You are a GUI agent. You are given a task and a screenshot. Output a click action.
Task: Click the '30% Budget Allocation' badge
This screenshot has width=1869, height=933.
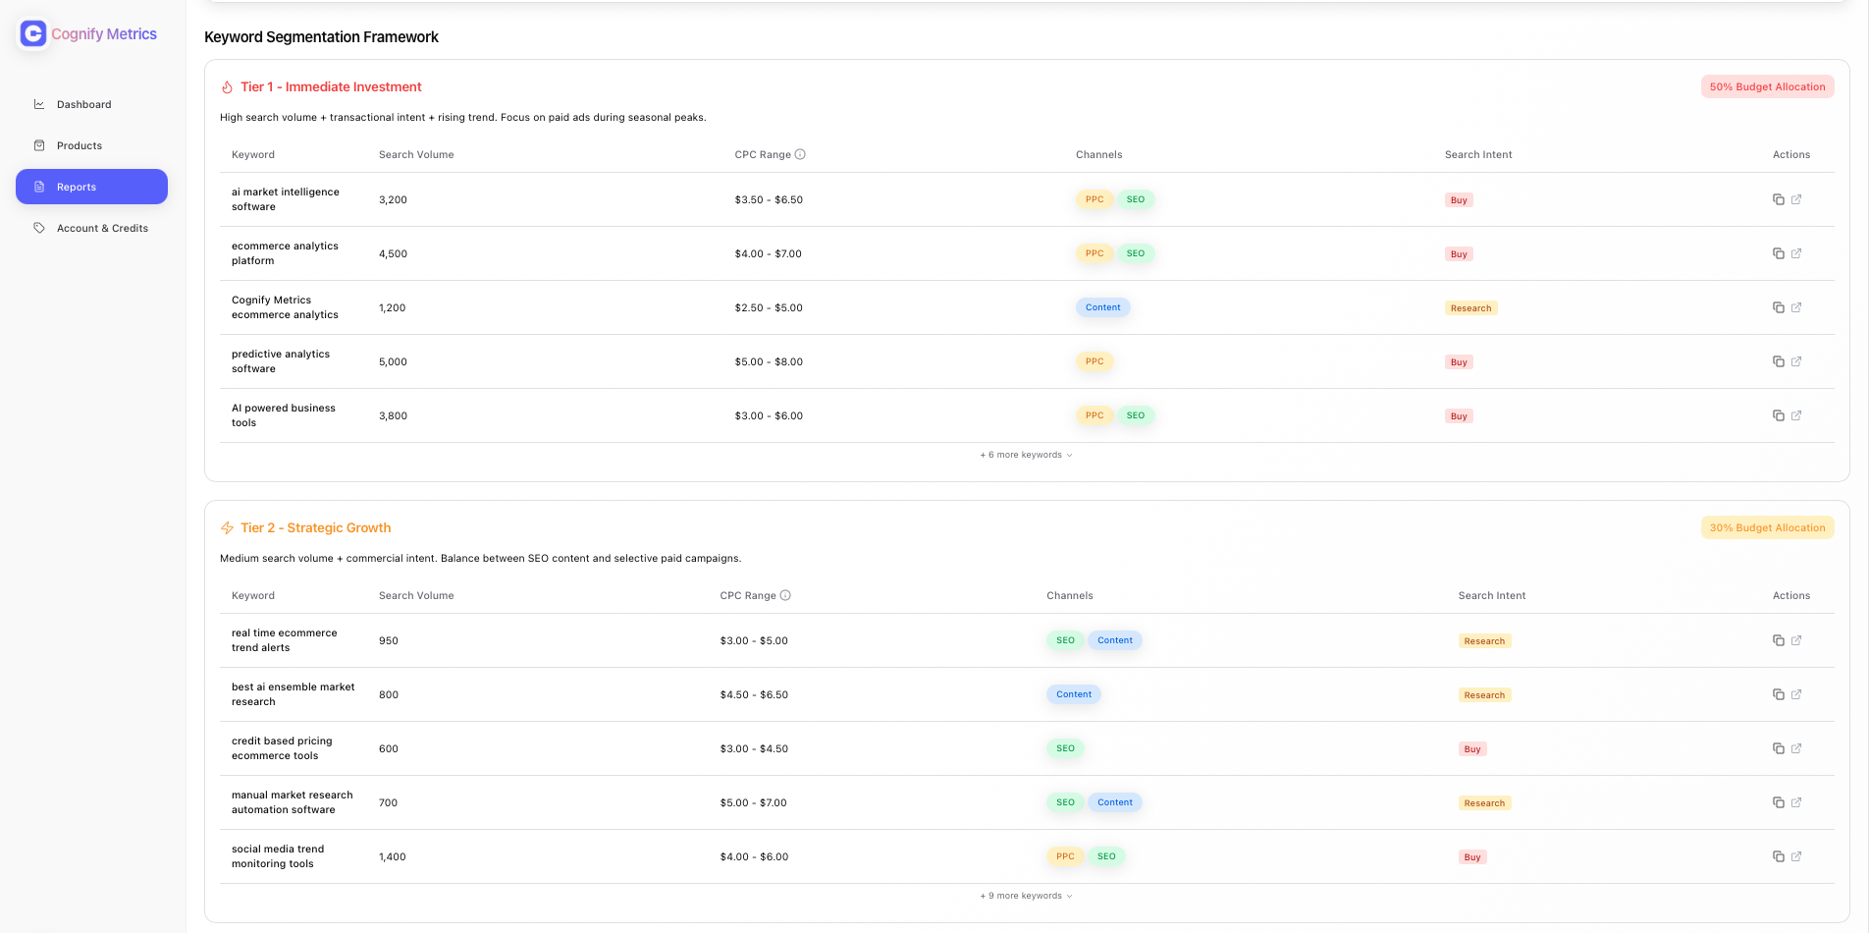(1767, 527)
